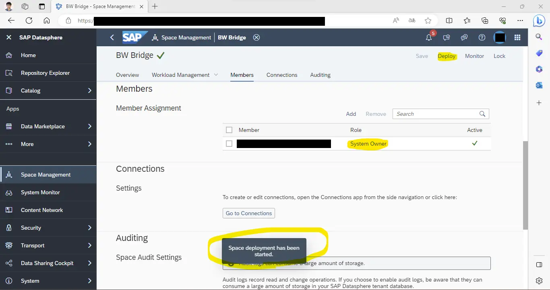Open Data Sharing Cockpit
The image size is (550, 290).
coord(48,263)
